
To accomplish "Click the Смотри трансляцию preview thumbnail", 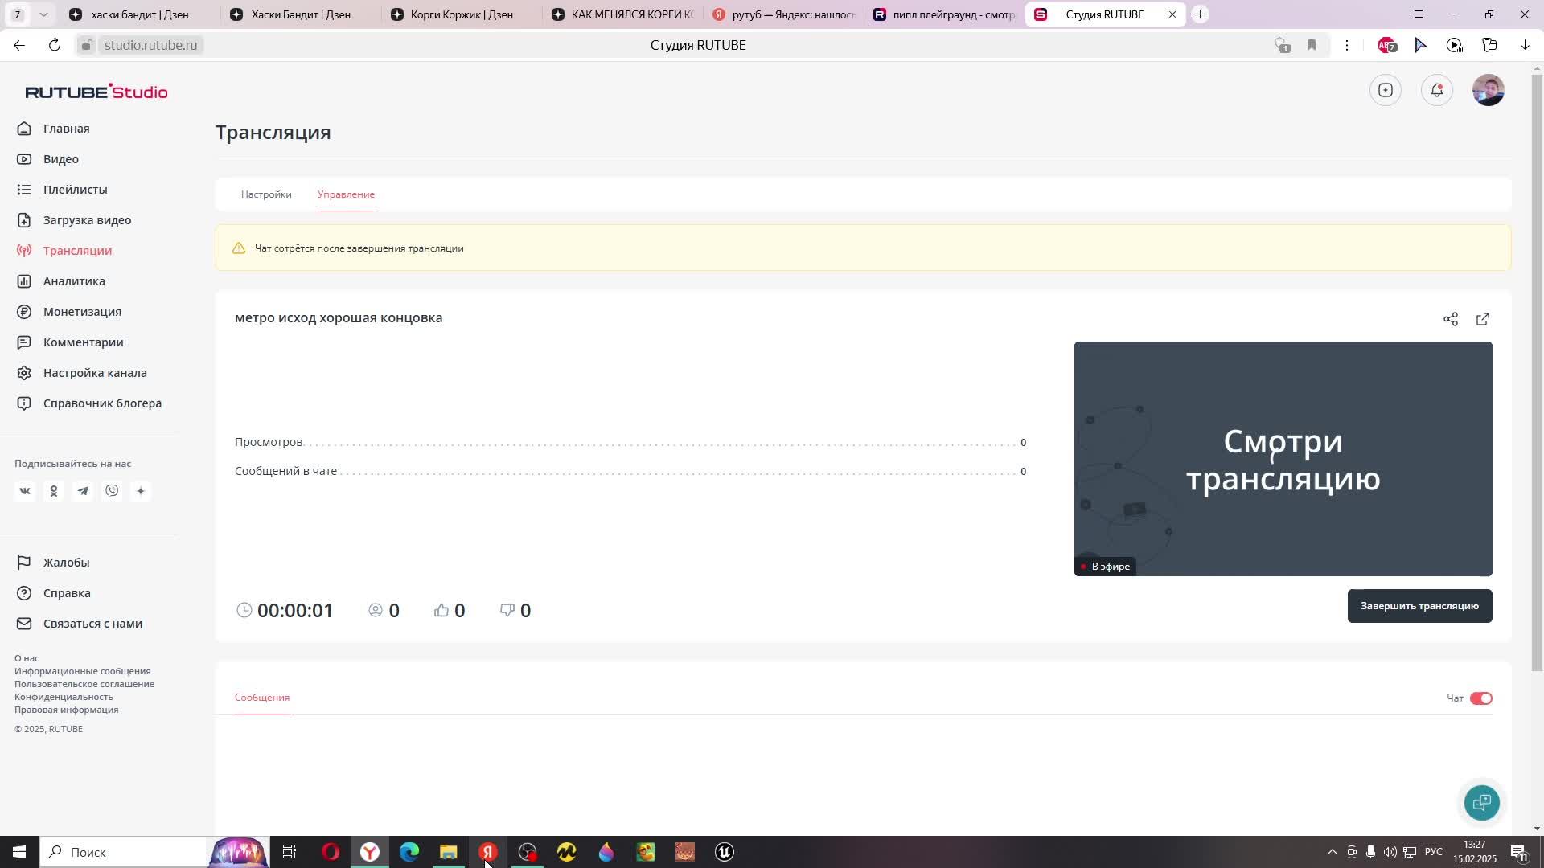I will point(1283,459).
